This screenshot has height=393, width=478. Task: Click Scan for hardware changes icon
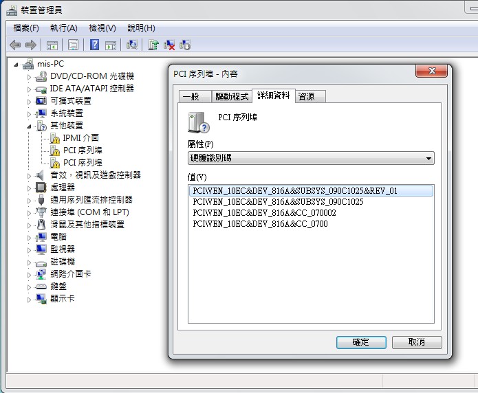click(132, 45)
